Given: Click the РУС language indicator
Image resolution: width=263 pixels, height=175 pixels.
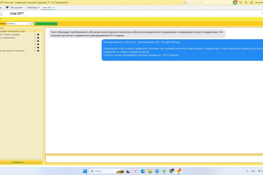Looking at the screenshot, I should point(253,171).
